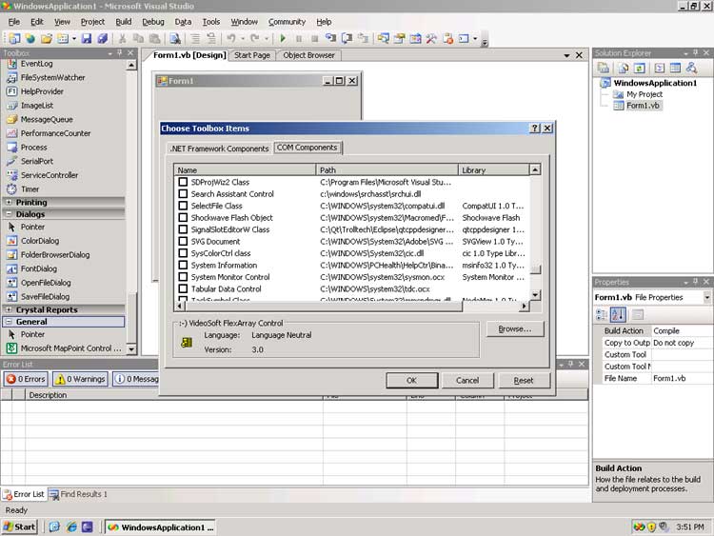Click the New Project toolbar icon

point(13,39)
